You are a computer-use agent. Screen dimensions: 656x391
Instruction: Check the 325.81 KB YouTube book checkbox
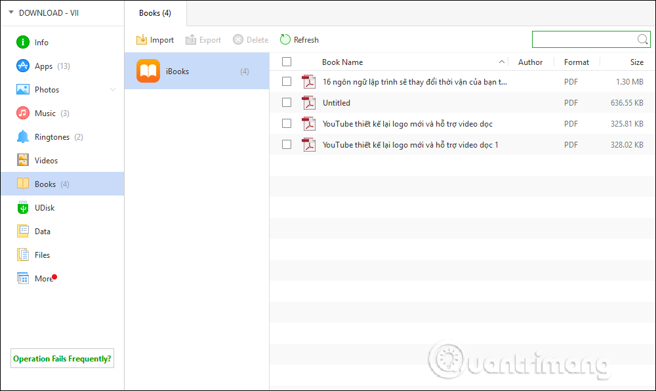[287, 123]
